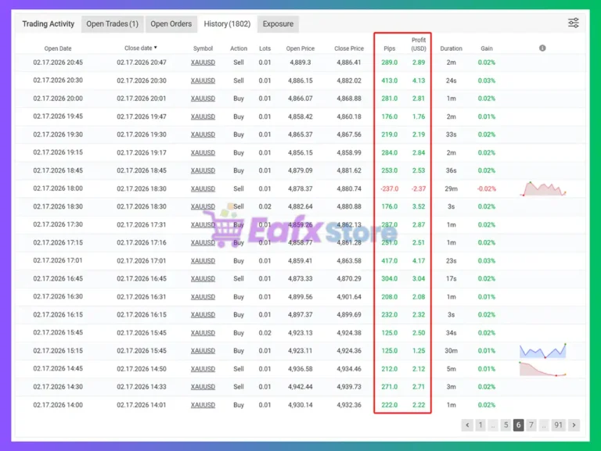Viewport: 601px width, 451px height.
Task: Go to next page arrow
Action: pyautogui.click(x=574, y=425)
